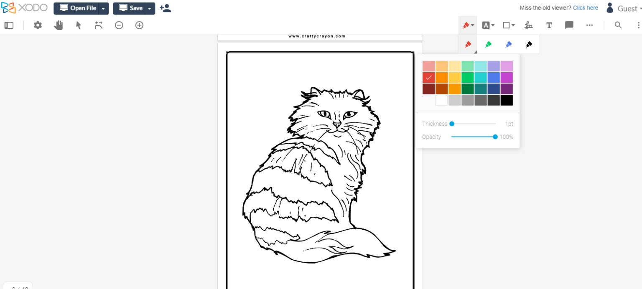The image size is (642, 289).
Task: Open the Comment tool
Action: pos(569,25)
